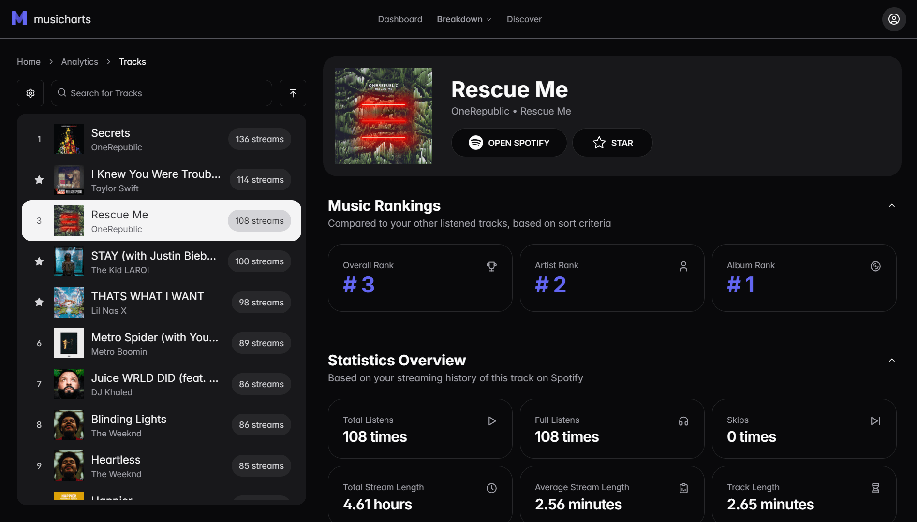Toggle star on STAY track row
The image size is (917, 522).
click(x=39, y=261)
